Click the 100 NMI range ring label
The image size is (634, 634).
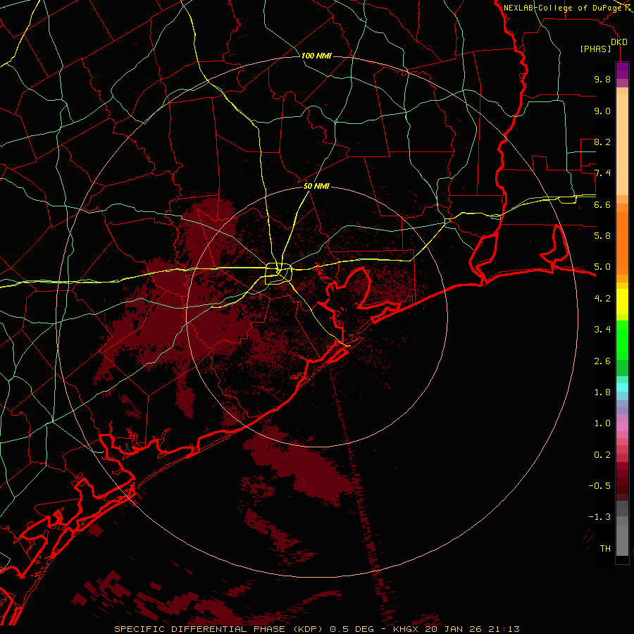coord(316,56)
